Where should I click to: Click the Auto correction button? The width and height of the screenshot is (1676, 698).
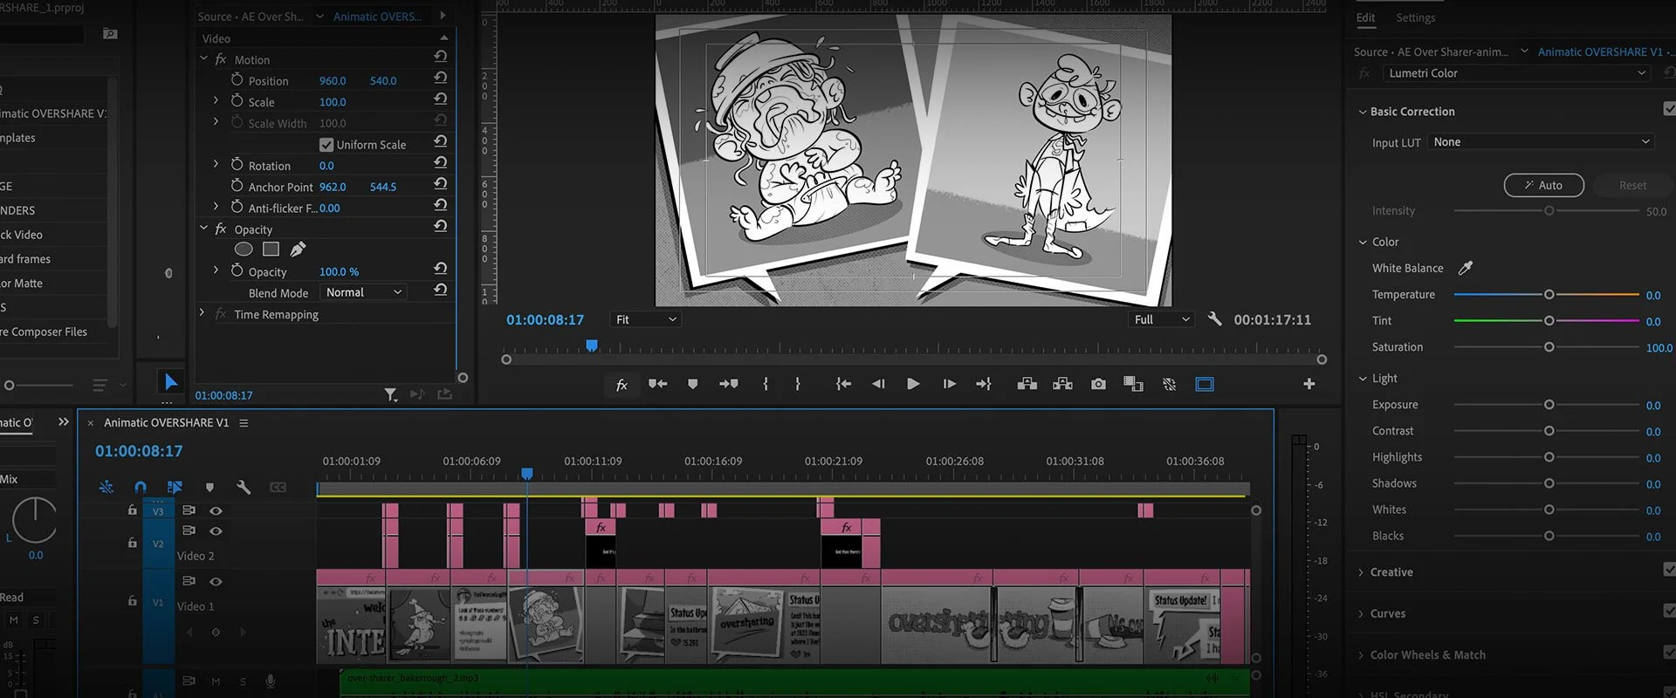(1543, 185)
